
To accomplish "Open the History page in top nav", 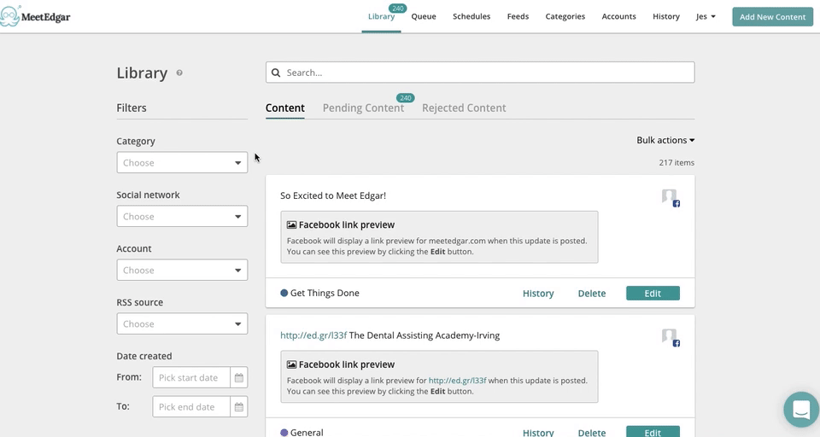I will 666,17.
